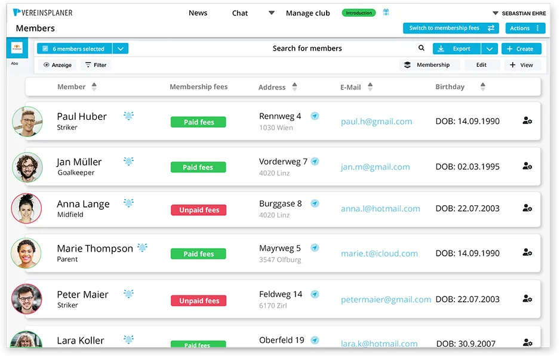Open the Export dropdown chevron
560x356 pixels.
[x=489, y=48]
